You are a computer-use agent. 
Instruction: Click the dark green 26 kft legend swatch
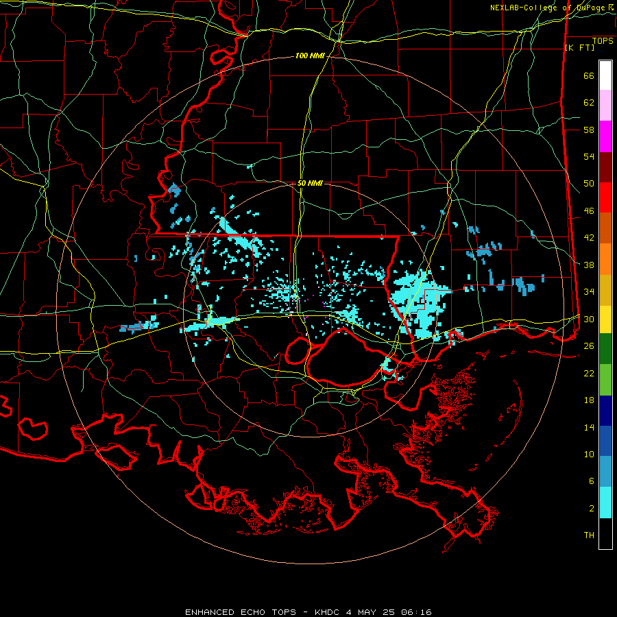click(605, 349)
